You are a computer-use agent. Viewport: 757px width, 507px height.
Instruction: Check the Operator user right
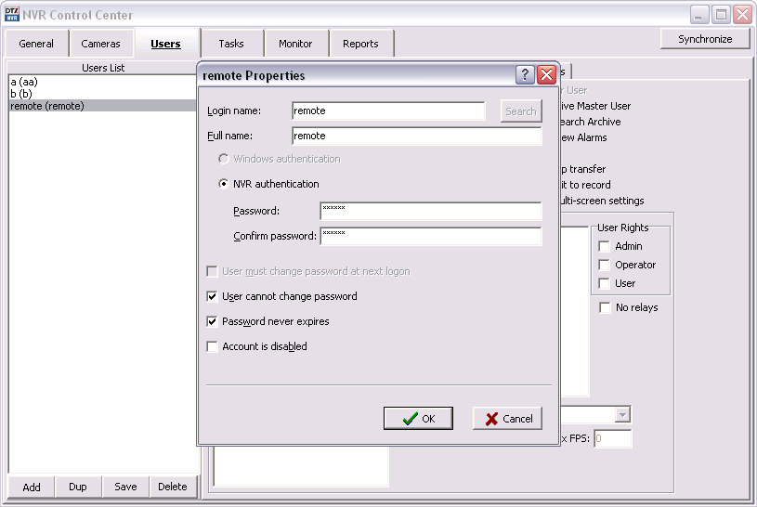click(x=604, y=265)
